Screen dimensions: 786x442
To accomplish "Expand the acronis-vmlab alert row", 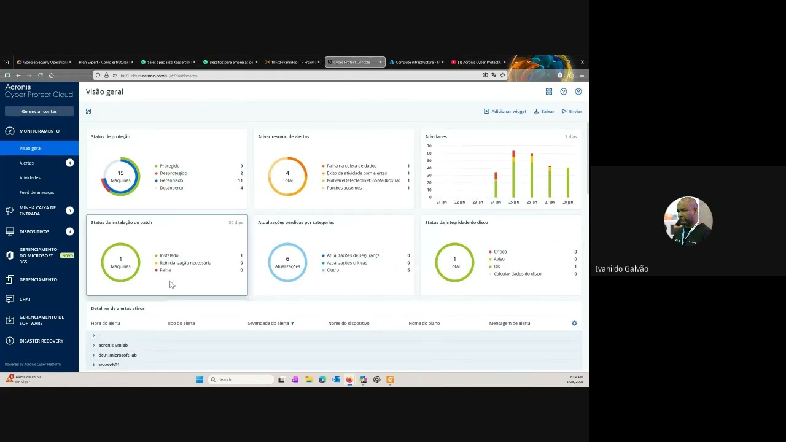I will (94, 345).
